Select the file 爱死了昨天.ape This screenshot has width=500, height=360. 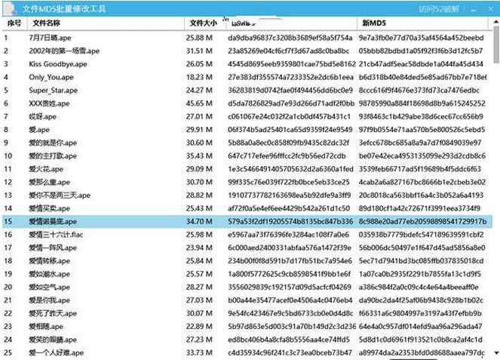tap(53, 313)
